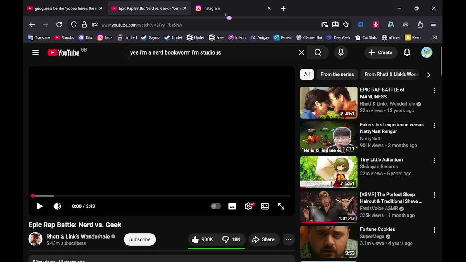Image resolution: width=466 pixels, height=262 pixels.
Task: Open the player settings gear
Action: click(x=248, y=206)
